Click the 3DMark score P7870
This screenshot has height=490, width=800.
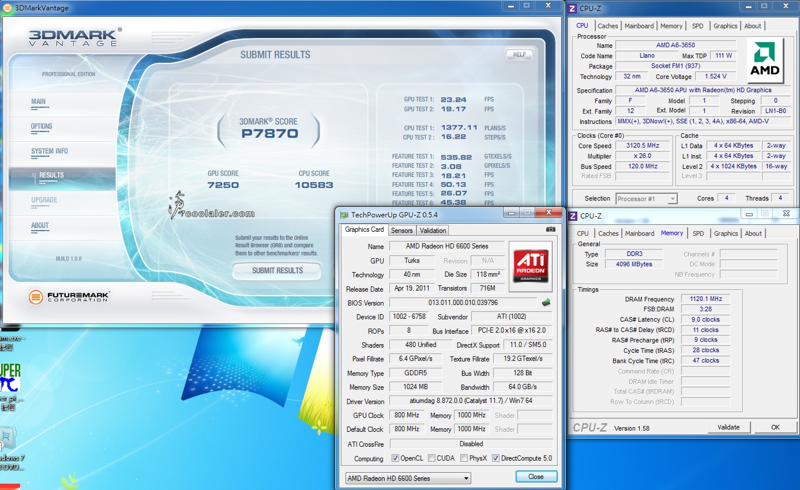click(269, 134)
